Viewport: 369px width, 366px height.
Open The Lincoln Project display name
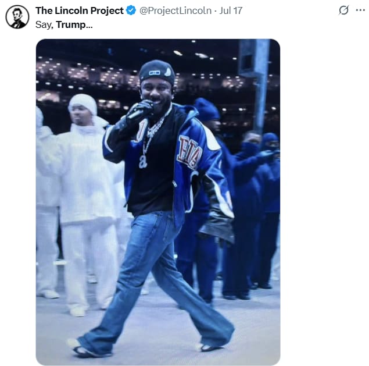click(x=79, y=10)
